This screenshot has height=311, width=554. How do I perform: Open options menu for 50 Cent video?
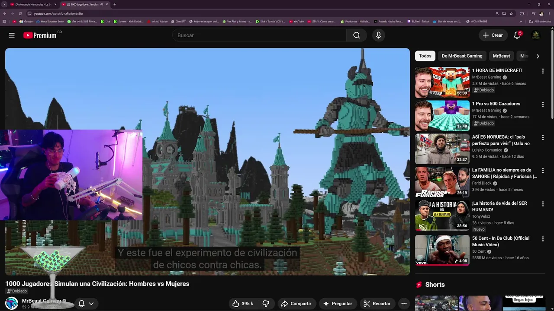point(543,239)
